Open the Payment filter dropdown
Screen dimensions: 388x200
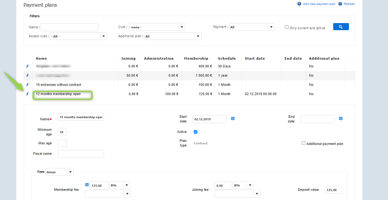pyautogui.click(x=271, y=27)
